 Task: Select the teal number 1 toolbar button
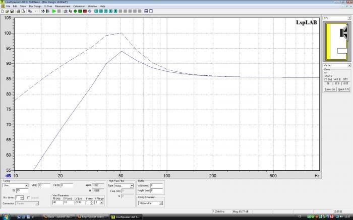(96, 11)
